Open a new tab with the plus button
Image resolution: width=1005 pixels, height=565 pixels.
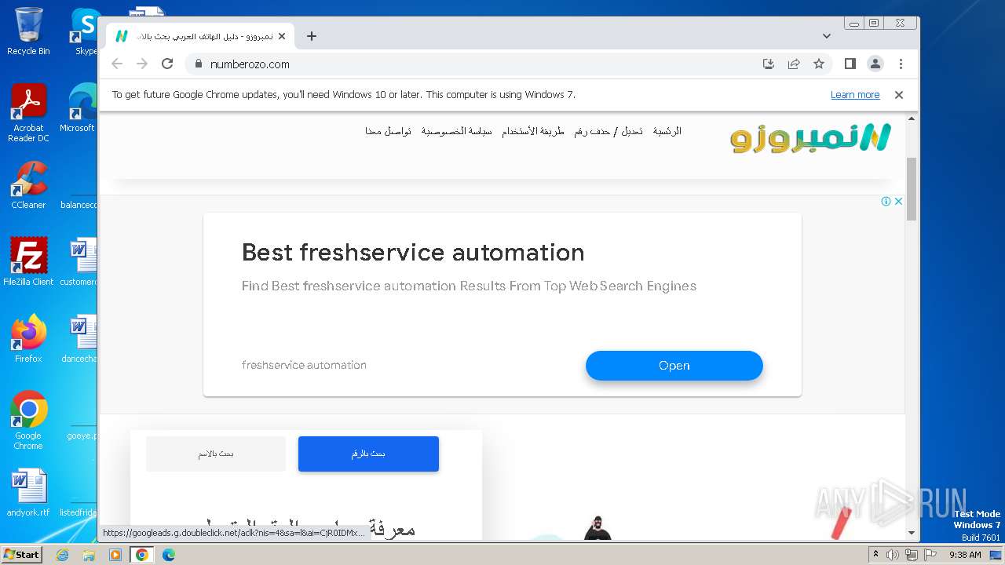point(312,36)
